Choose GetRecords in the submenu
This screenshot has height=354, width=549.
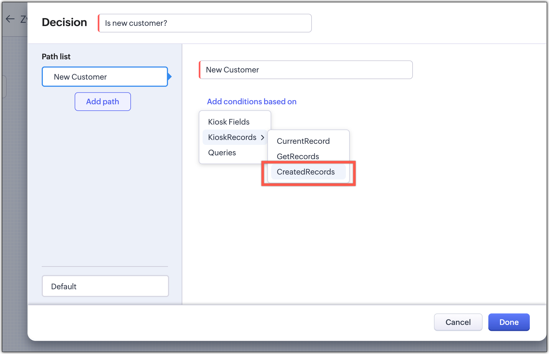(x=298, y=156)
